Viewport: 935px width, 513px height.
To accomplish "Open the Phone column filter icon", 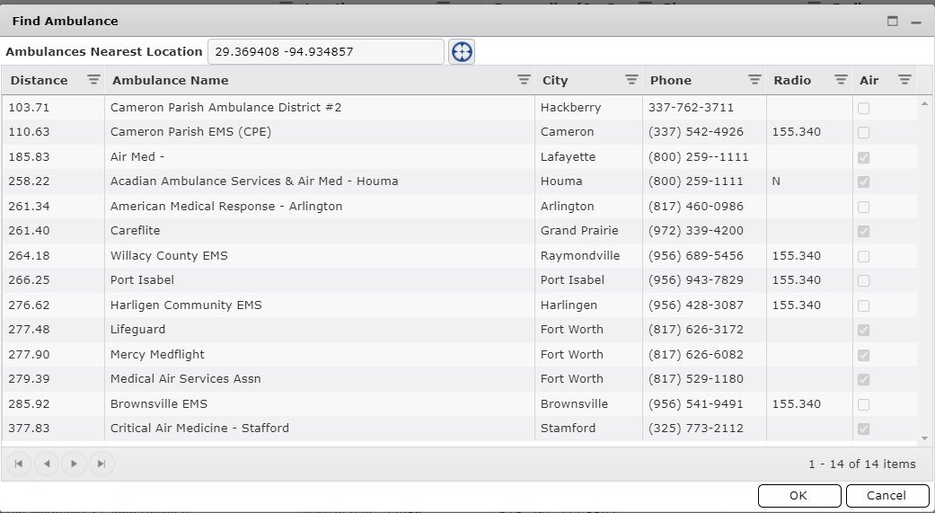I will pyautogui.click(x=754, y=80).
